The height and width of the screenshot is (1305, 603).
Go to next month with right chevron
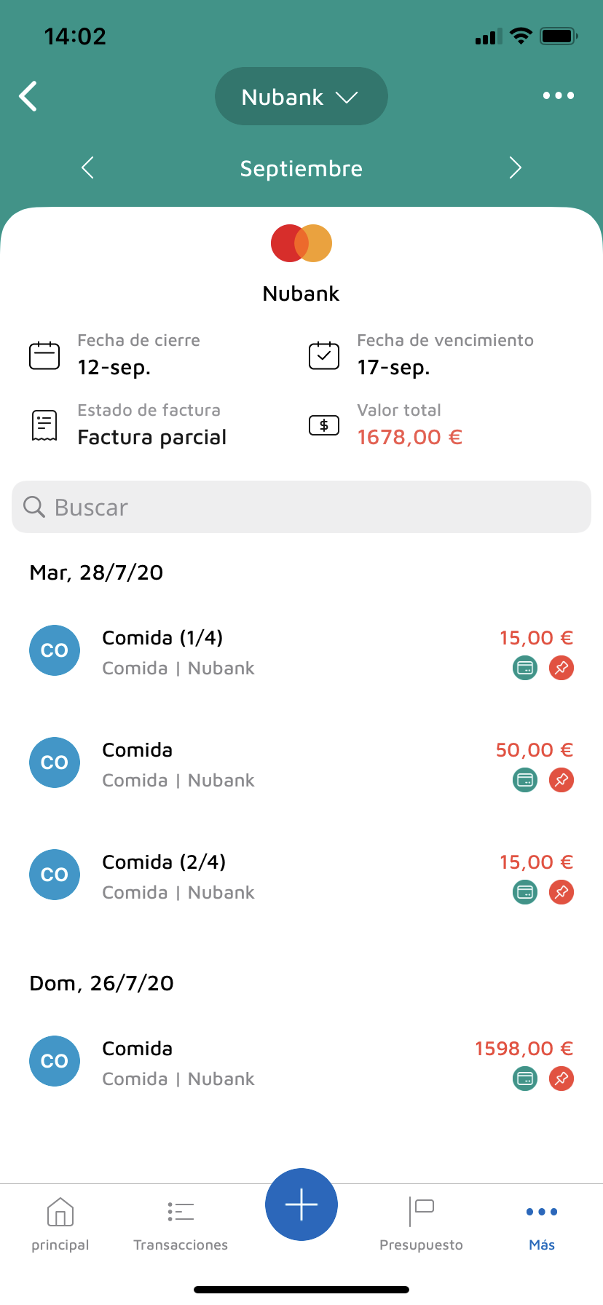pos(515,168)
